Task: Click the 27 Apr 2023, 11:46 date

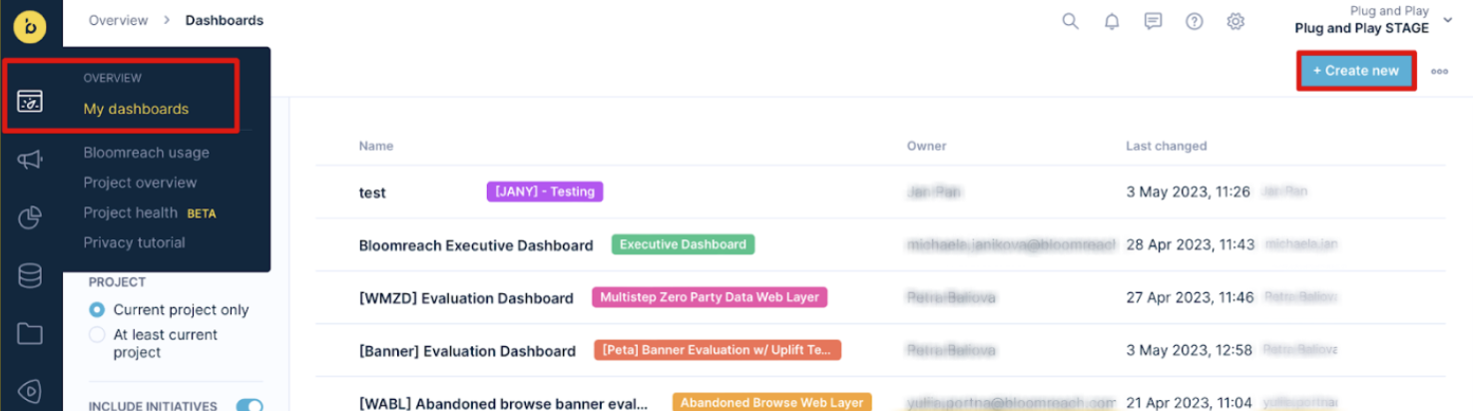Action: pyautogui.click(x=1191, y=297)
